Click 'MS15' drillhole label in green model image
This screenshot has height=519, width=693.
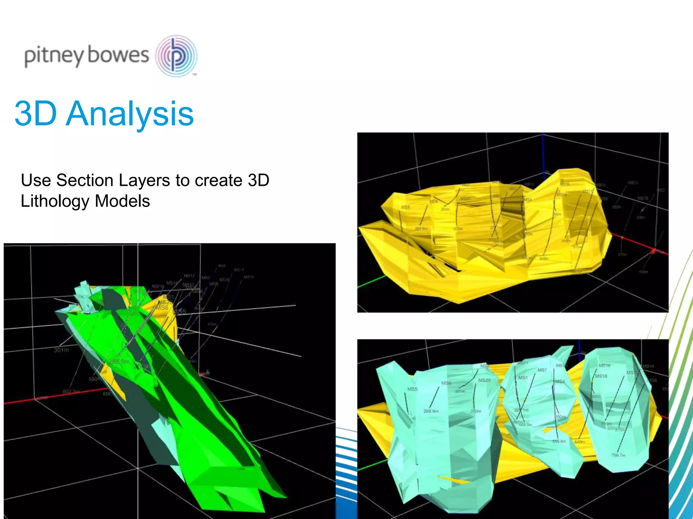coord(249,277)
